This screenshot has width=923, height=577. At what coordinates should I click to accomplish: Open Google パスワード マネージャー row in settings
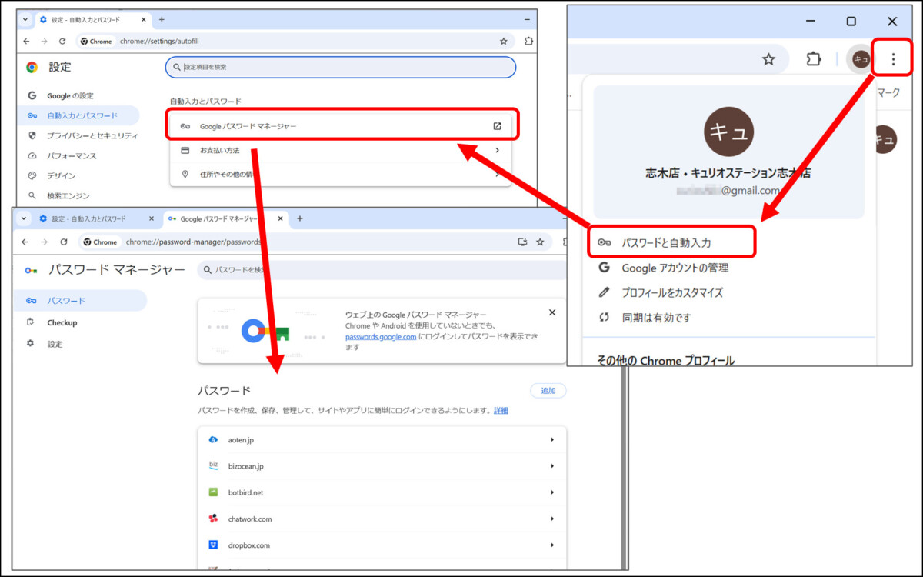point(340,126)
